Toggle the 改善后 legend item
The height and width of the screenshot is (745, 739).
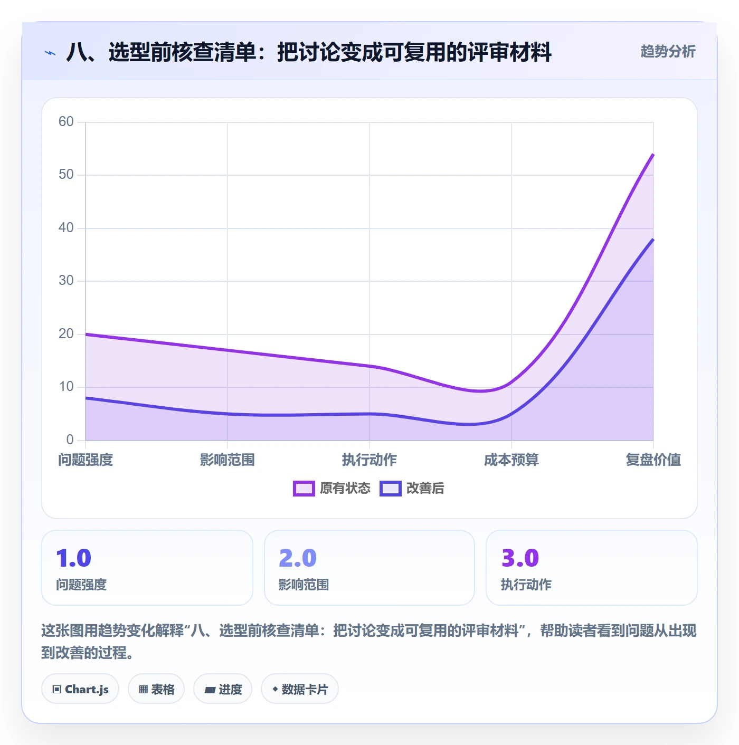[x=412, y=488]
